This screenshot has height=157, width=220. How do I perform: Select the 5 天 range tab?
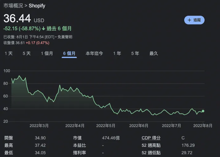click(x=27, y=53)
